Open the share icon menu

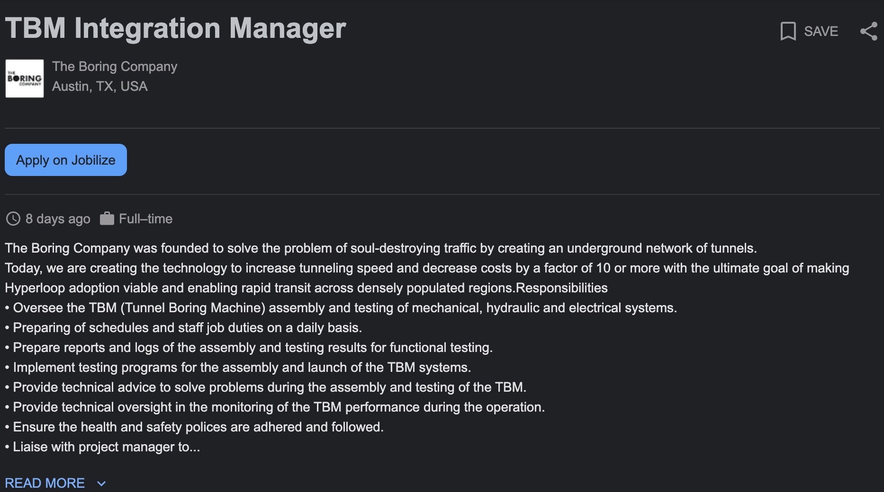pos(869,31)
